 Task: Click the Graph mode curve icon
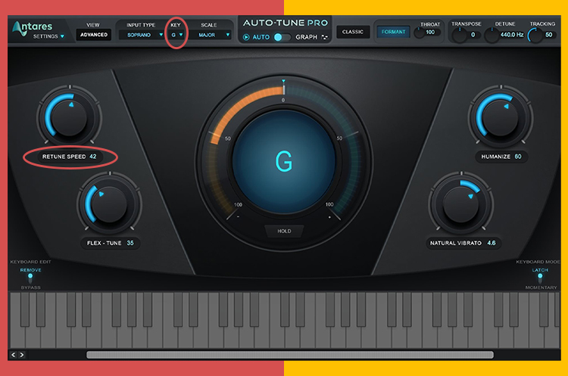point(325,37)
